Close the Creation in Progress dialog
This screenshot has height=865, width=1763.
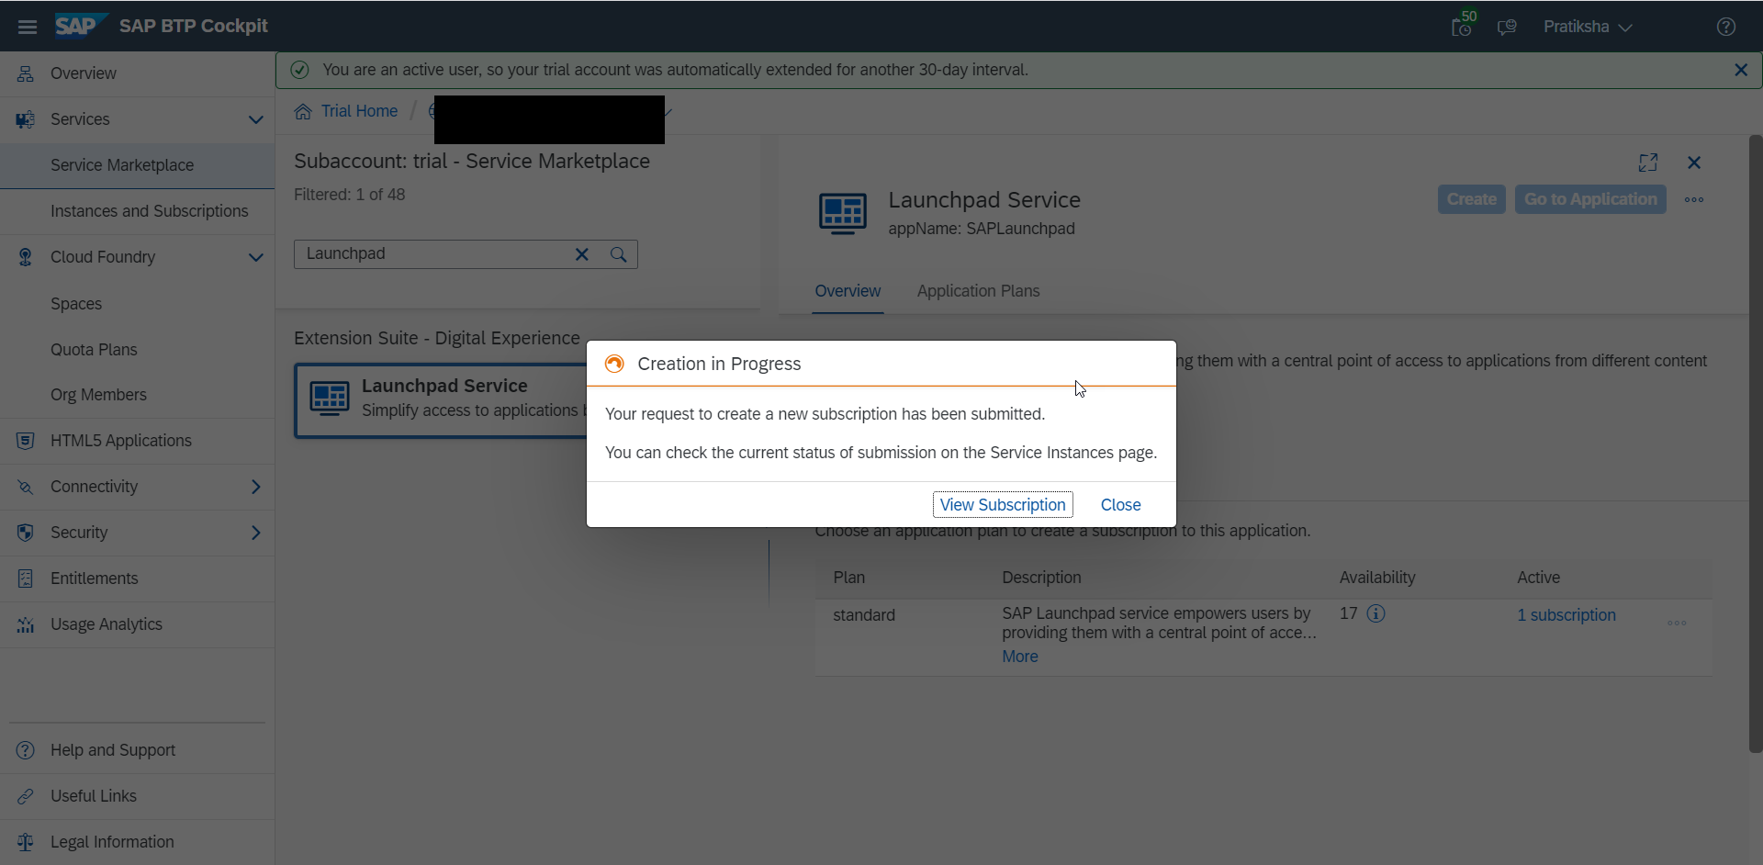pos(1120,505)
